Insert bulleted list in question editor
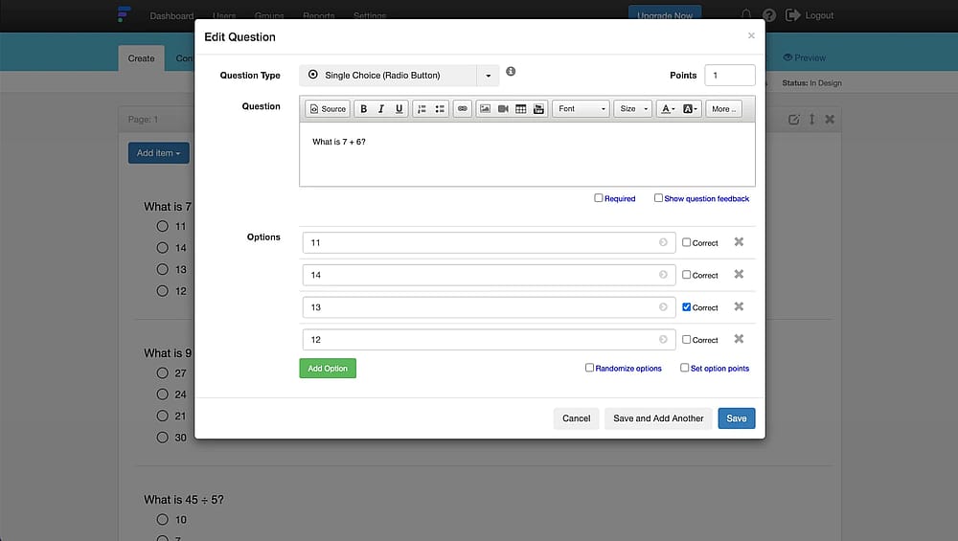 [x=440, y=109]
